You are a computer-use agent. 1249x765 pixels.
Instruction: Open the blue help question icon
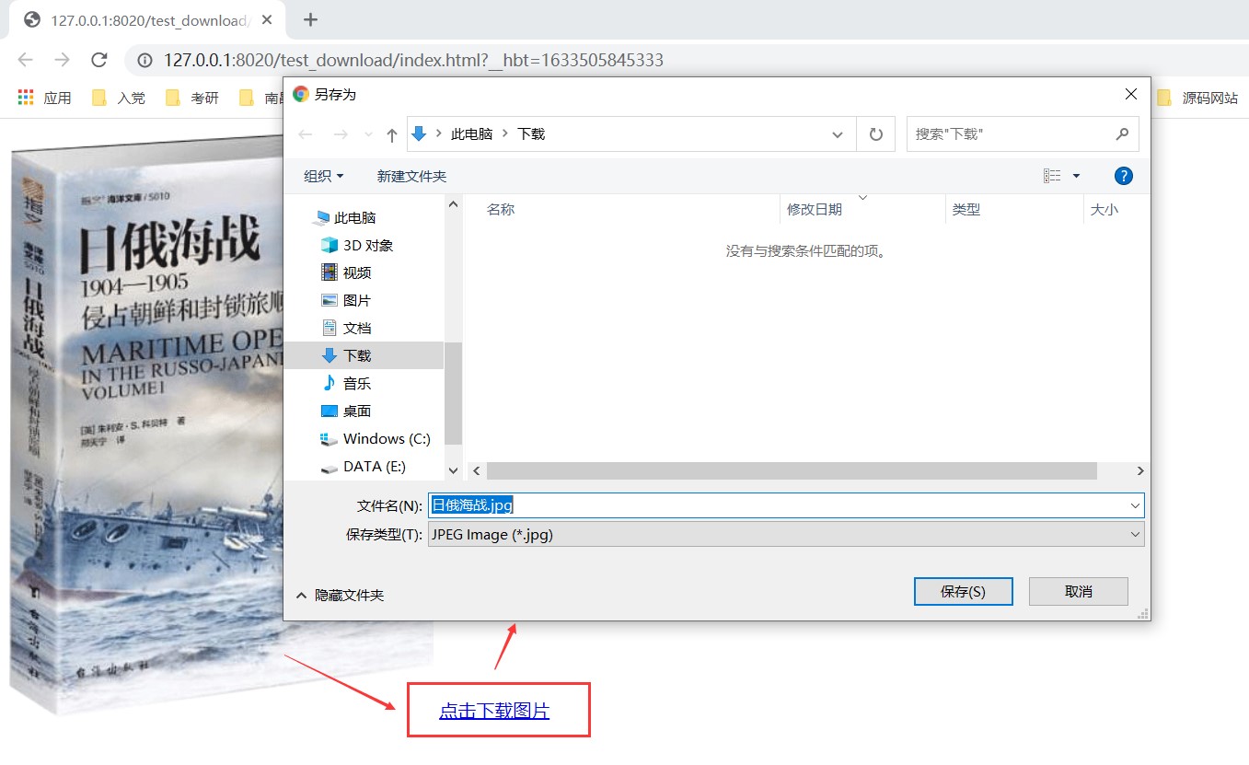tap(1123, 176)
